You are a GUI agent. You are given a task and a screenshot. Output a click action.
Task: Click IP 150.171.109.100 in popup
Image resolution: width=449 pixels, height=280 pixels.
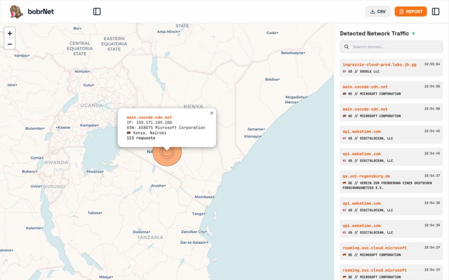point(149,122)
